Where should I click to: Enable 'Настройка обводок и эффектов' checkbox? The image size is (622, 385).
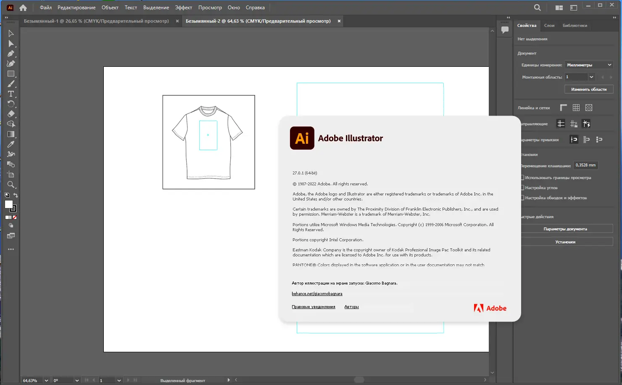point(522,198)
